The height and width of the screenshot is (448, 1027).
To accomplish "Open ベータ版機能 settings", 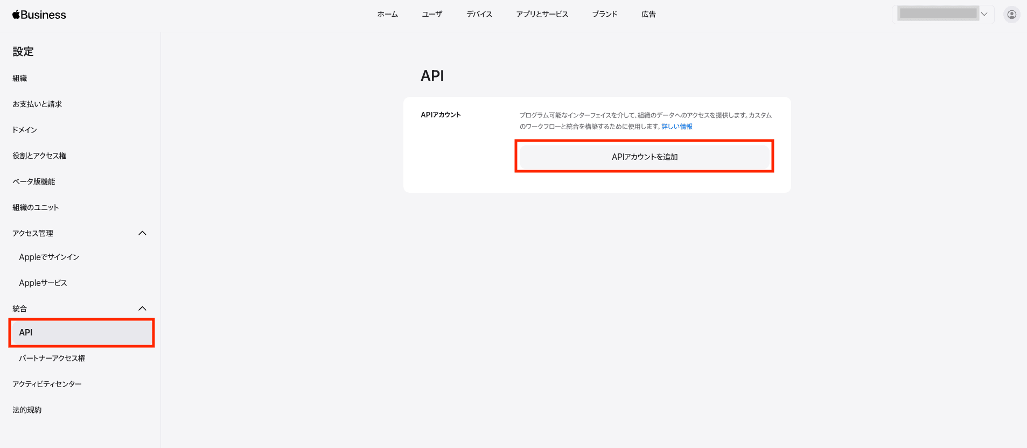I will point(34,181).
